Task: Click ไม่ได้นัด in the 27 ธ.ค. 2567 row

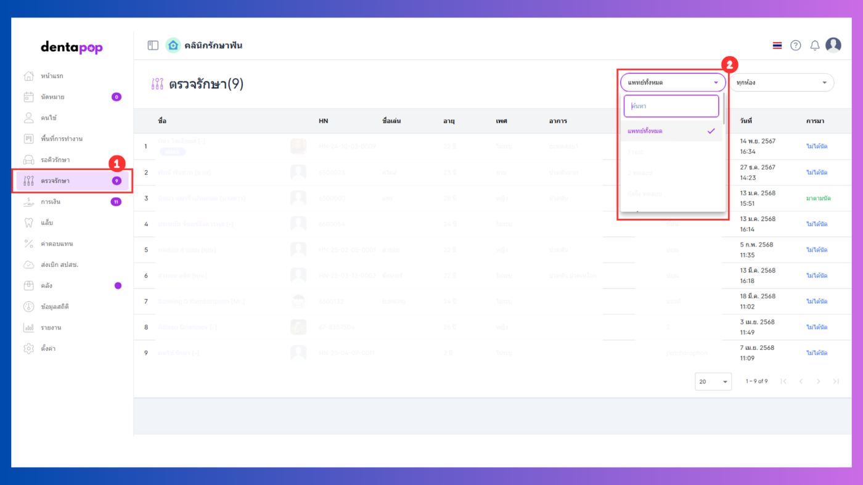Action: [x=817, y=173]
